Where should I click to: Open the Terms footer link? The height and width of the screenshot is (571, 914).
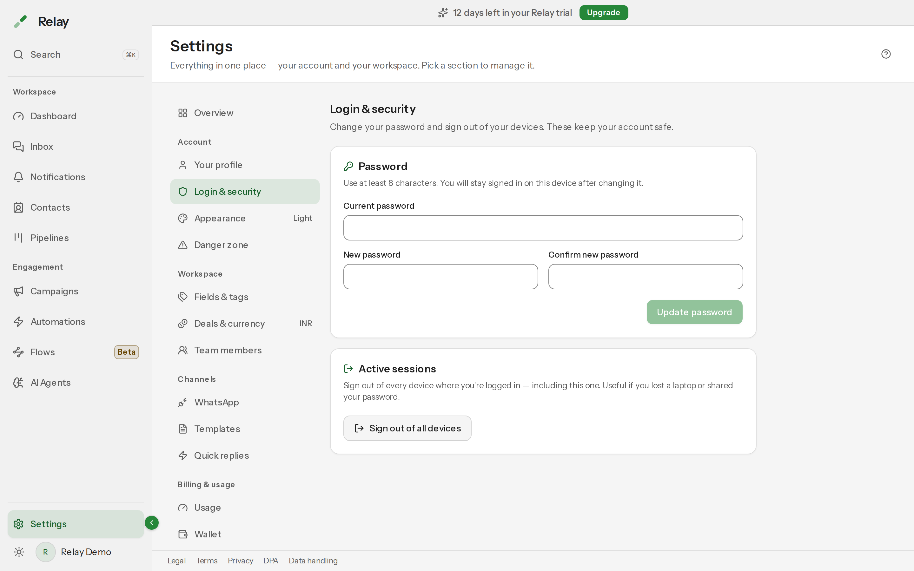coord(207,561)
